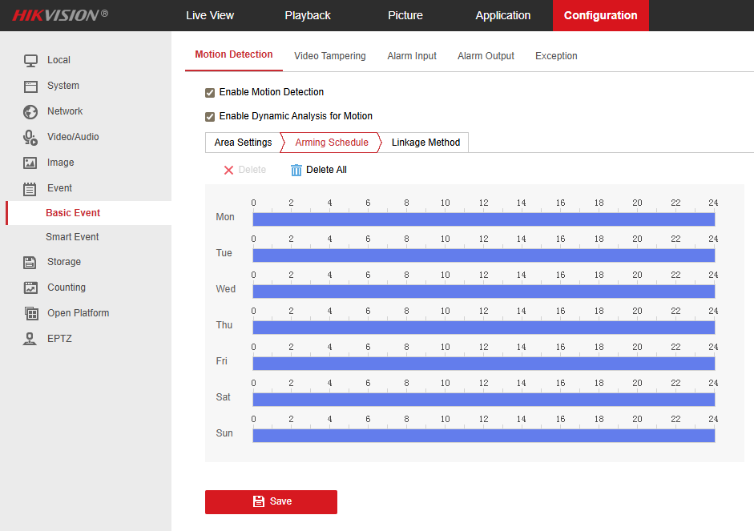Screen dimensions: 754x531
Task: Collapse the Event section in sidebar
Action: 59,188
